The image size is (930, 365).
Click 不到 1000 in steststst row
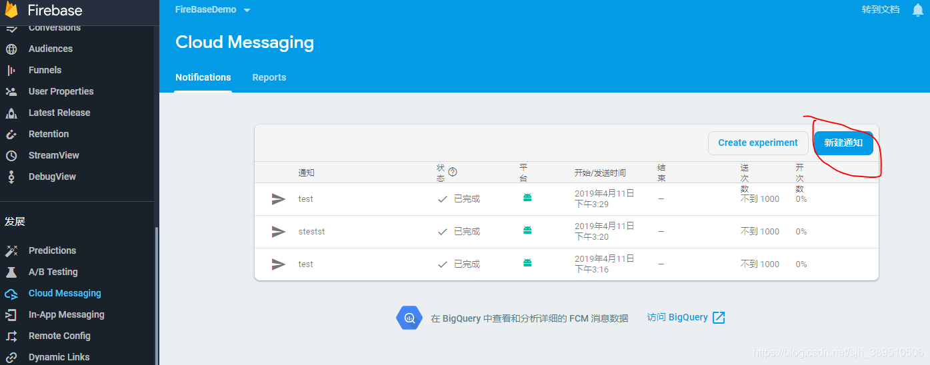pyautogui.click(x=760, y=232)
